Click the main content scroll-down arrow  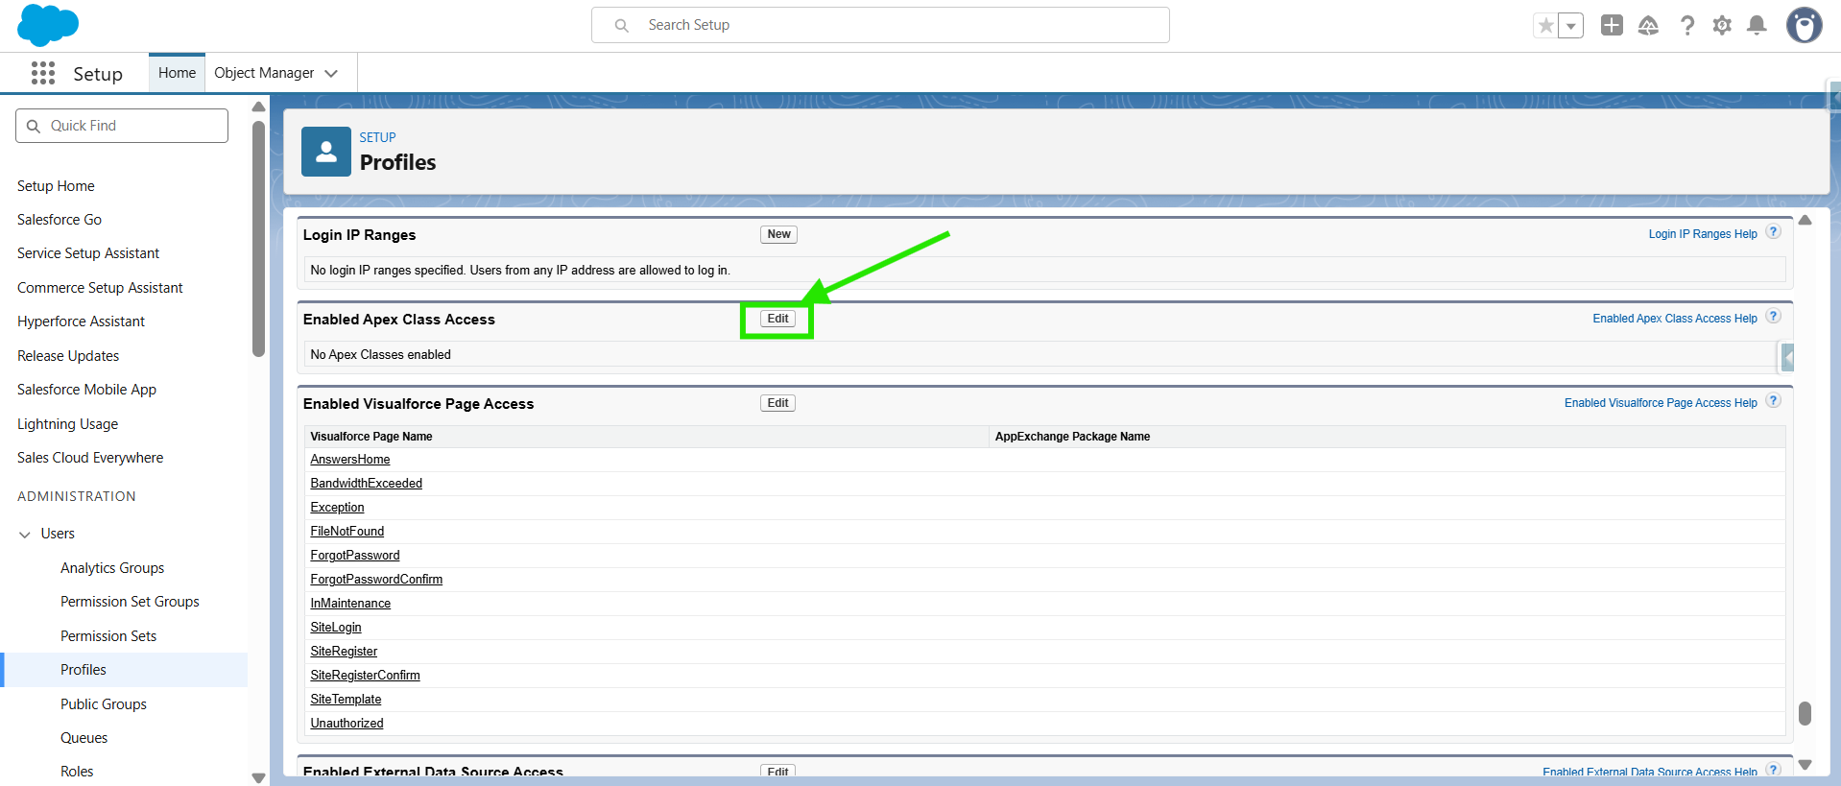pos(1805,765)
